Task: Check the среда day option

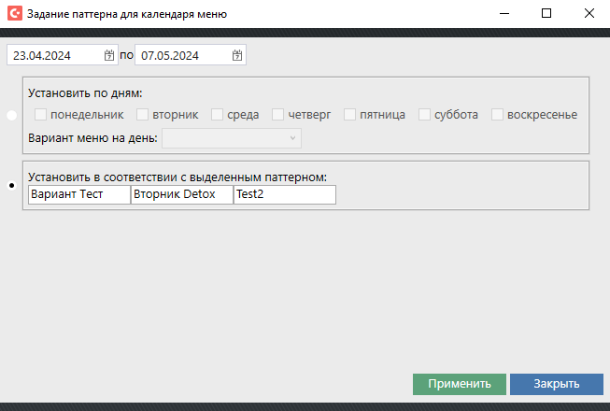Action: tap(218, 115)
